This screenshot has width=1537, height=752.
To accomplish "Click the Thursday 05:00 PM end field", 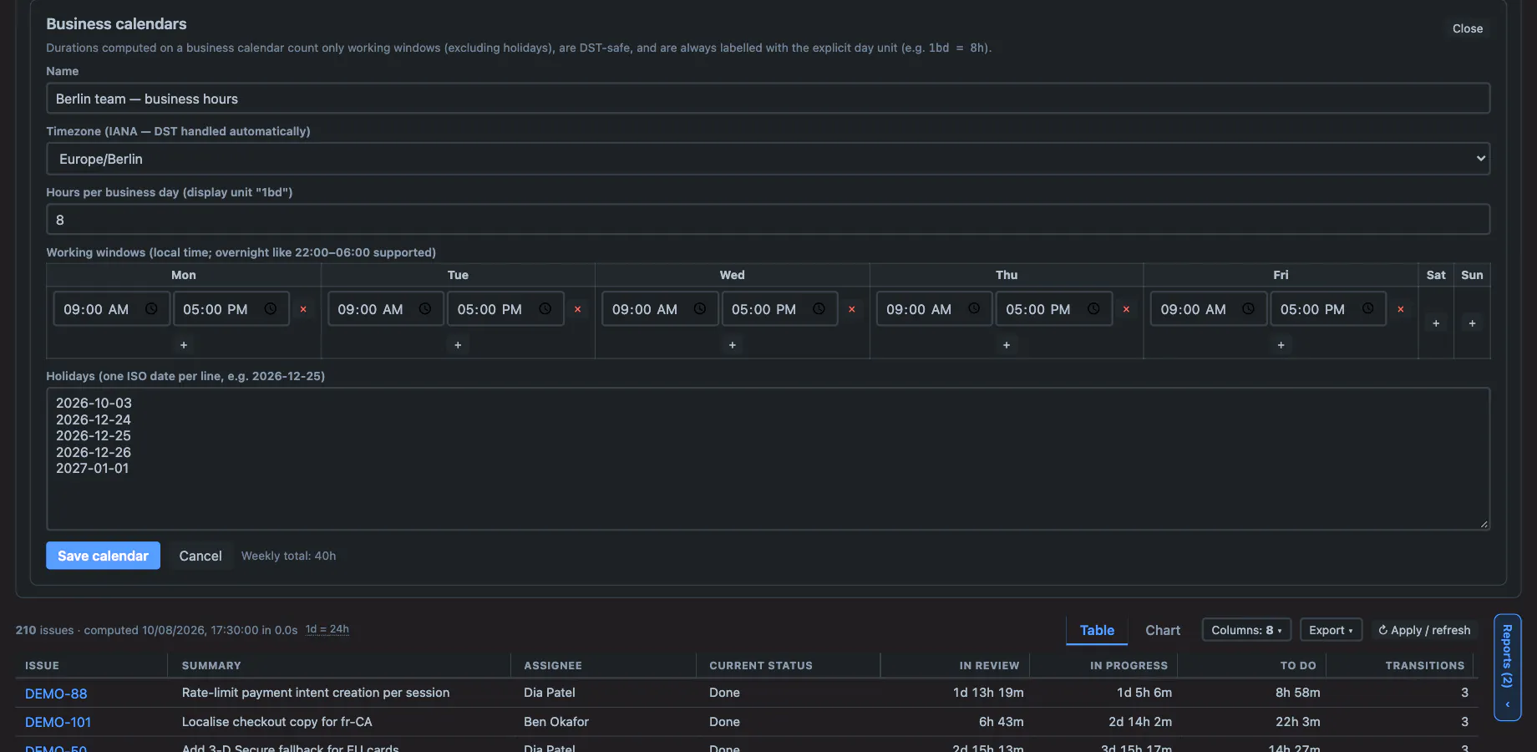I will 1054,309.
